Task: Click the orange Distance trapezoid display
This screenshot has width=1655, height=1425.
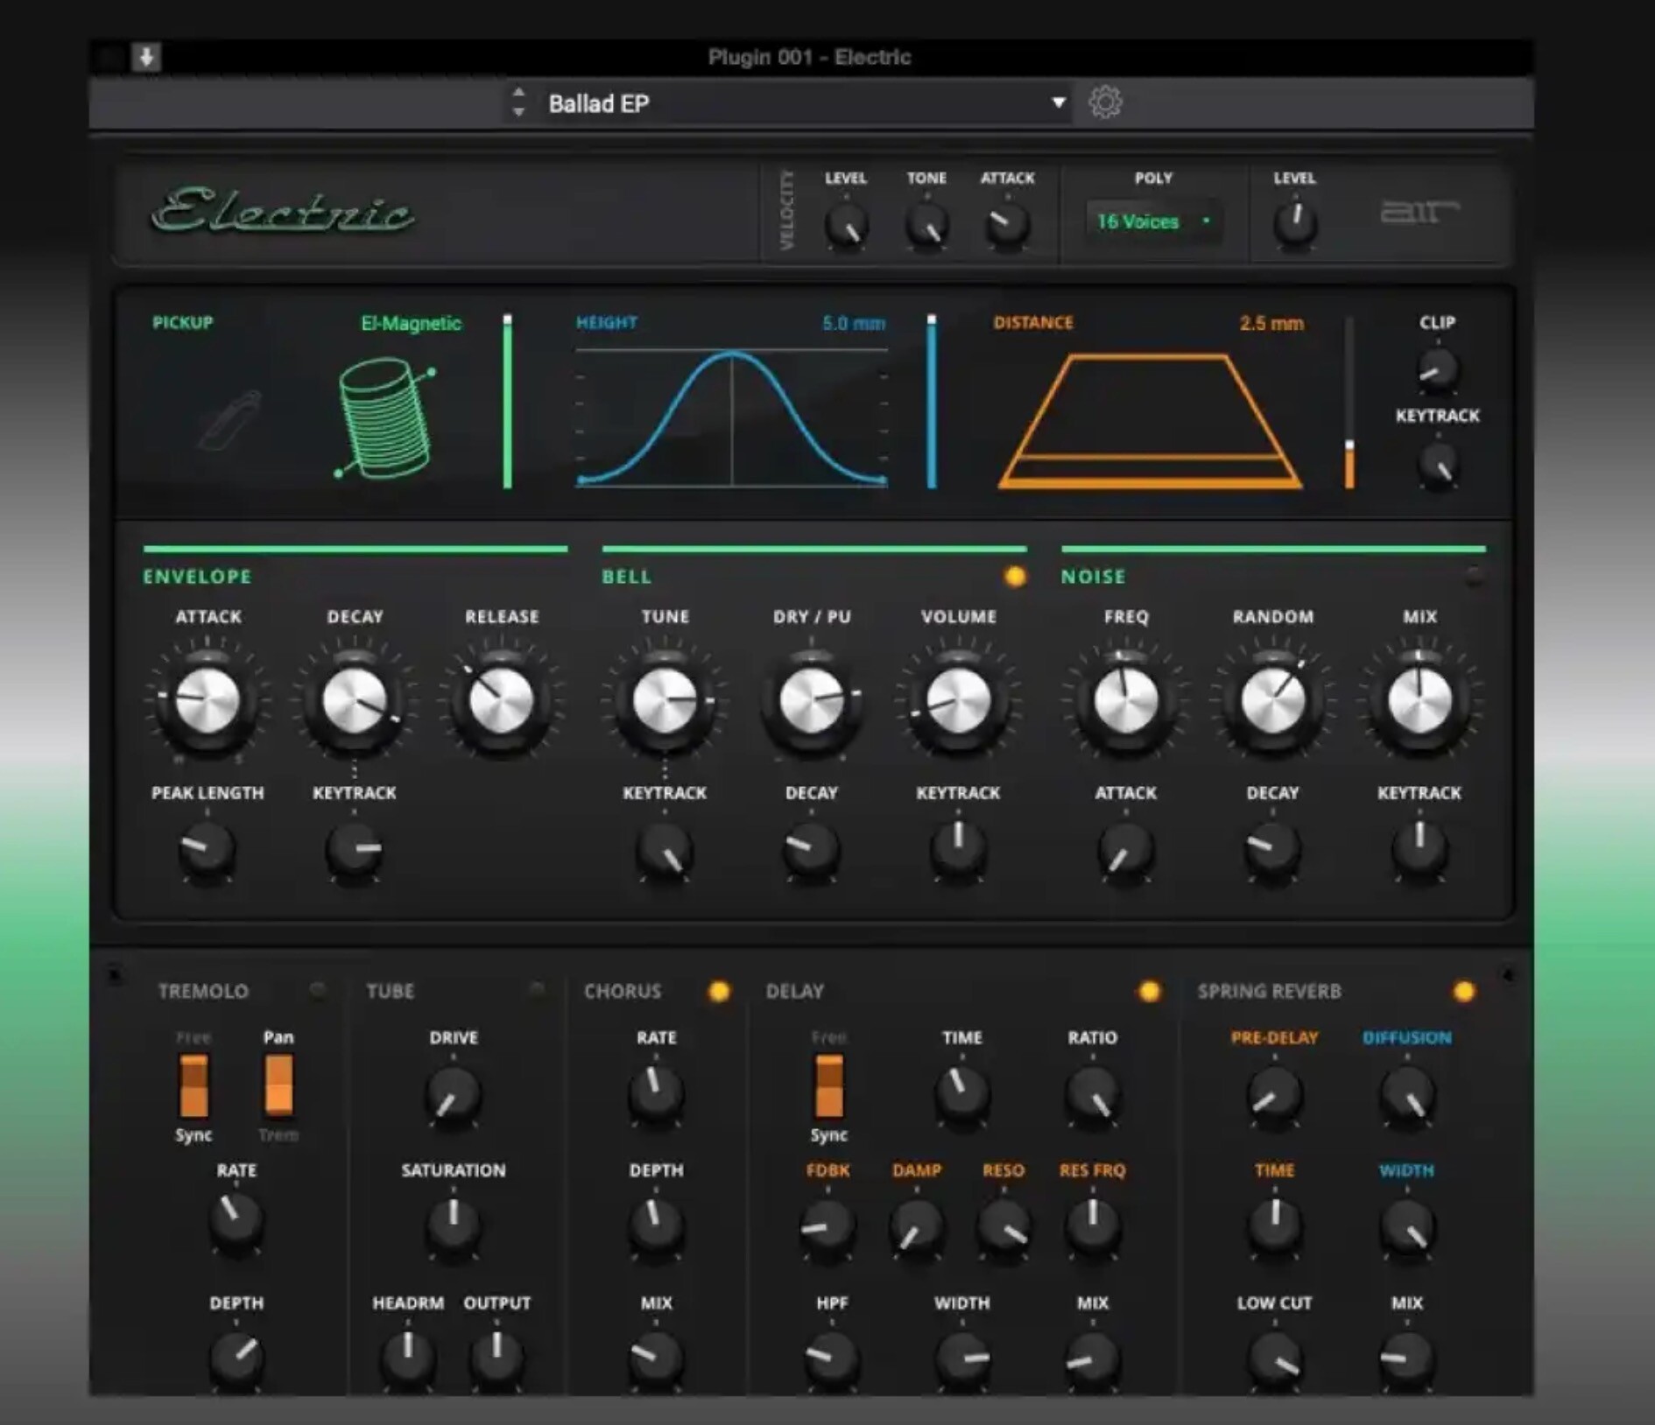Action: pos(1147,420)
